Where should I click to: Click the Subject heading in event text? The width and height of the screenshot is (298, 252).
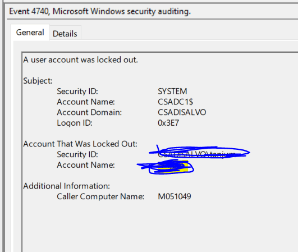click(x=38, y=81)
